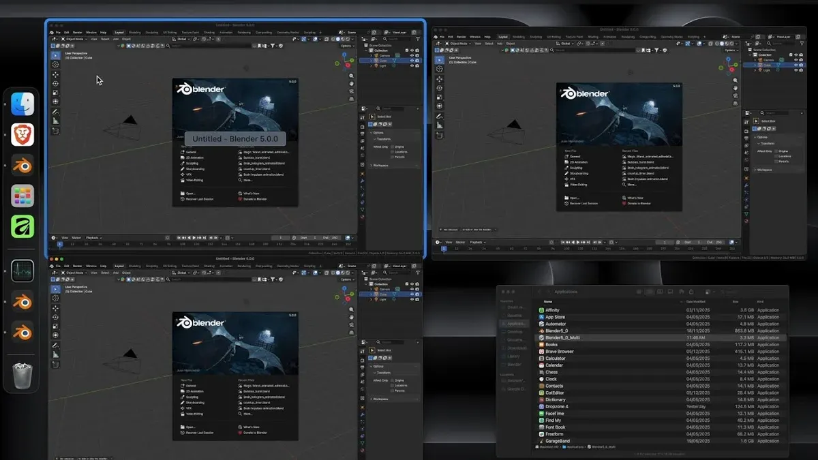Switch to Sculpting workspace tab in top-right Blender window
Screen dimensions: 818x460
click(x=536, y=37)
